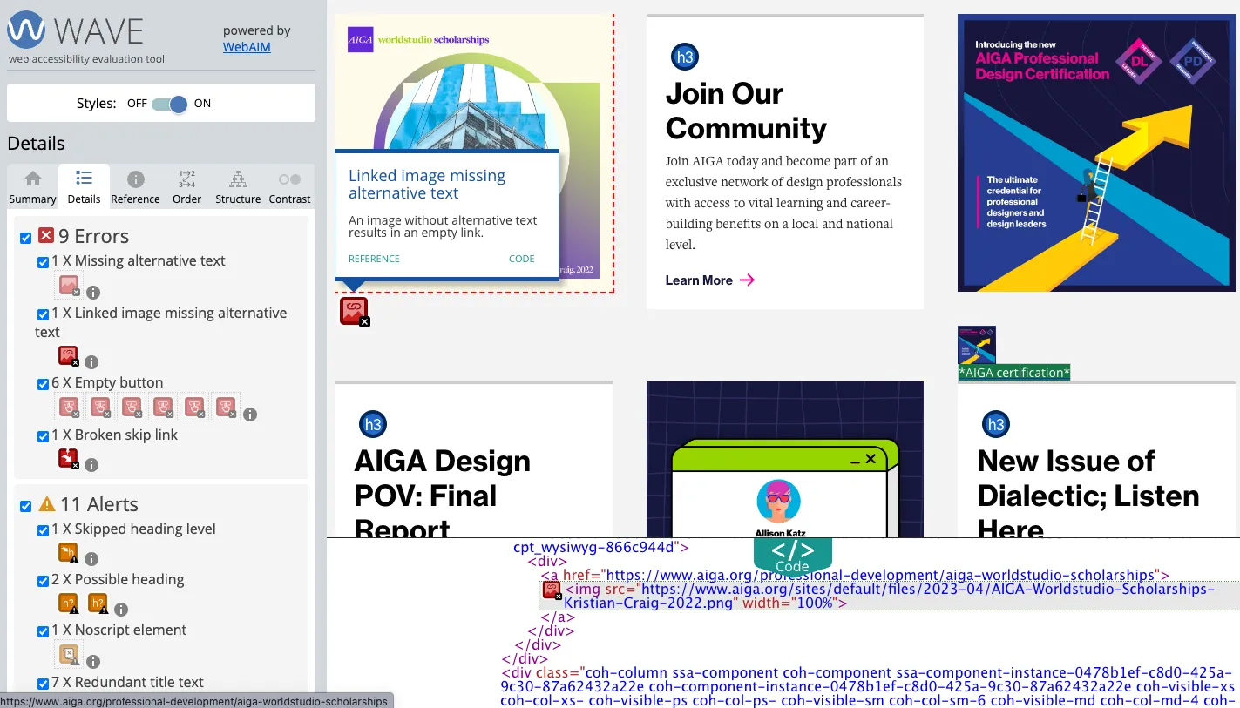Switch to the Structure tab
The width and height of the screenshot is (1240, 708).
coord(237,185)
